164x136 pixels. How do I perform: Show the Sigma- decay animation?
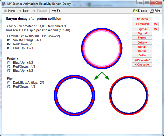click(x=142, y=37)
